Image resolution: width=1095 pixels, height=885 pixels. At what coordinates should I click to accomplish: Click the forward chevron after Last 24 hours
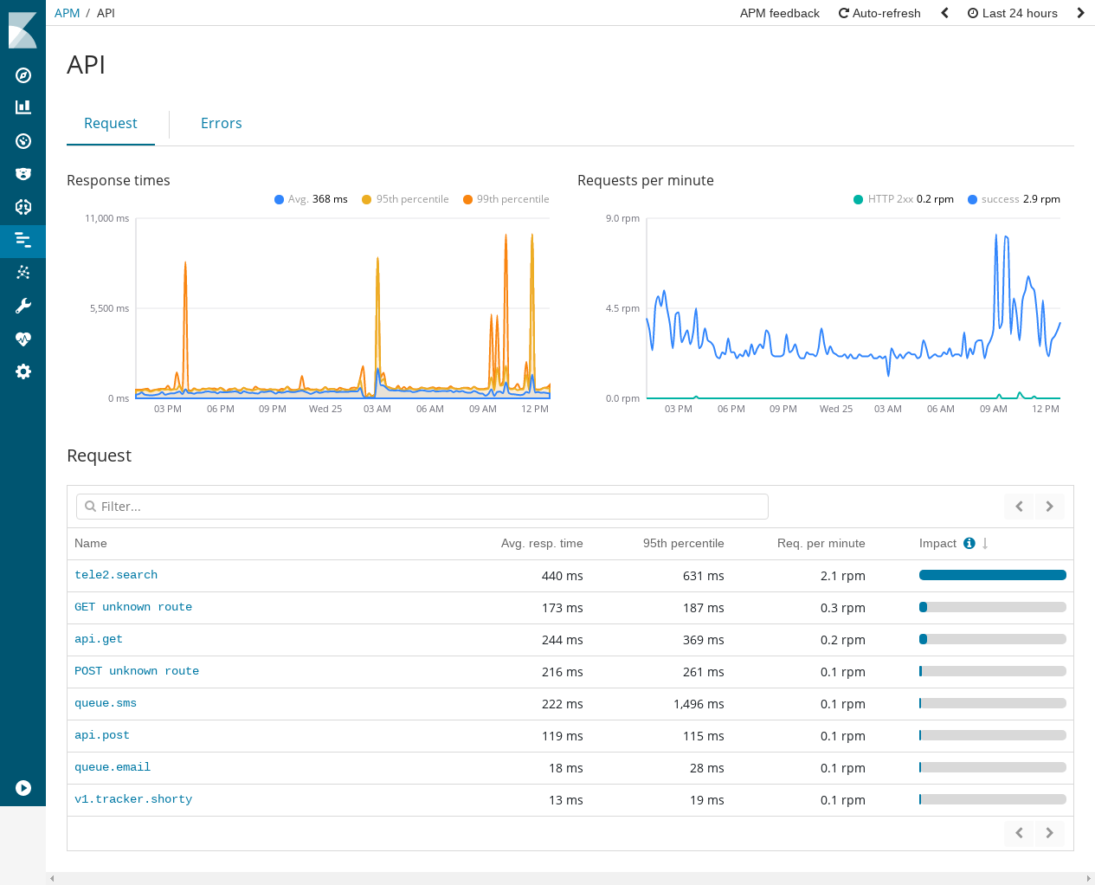[x=1080, y=13]
